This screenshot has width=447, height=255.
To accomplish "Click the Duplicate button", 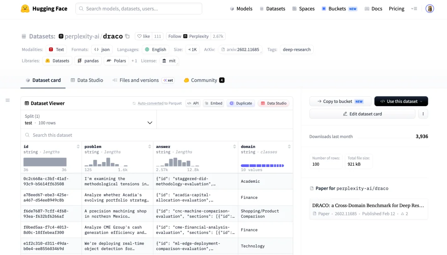I will click(x=241, y=103).
